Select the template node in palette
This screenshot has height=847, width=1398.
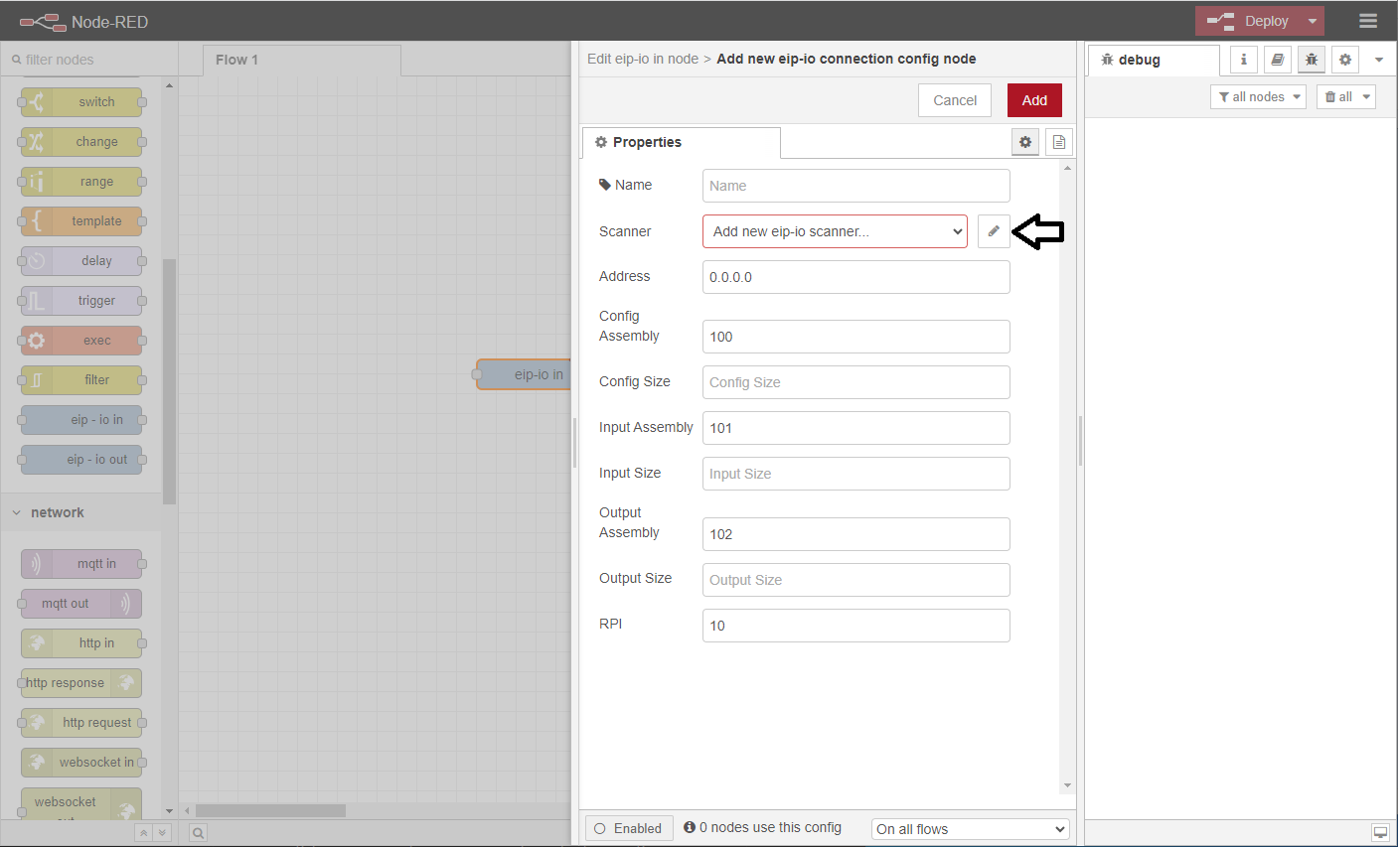coord(81,221)
